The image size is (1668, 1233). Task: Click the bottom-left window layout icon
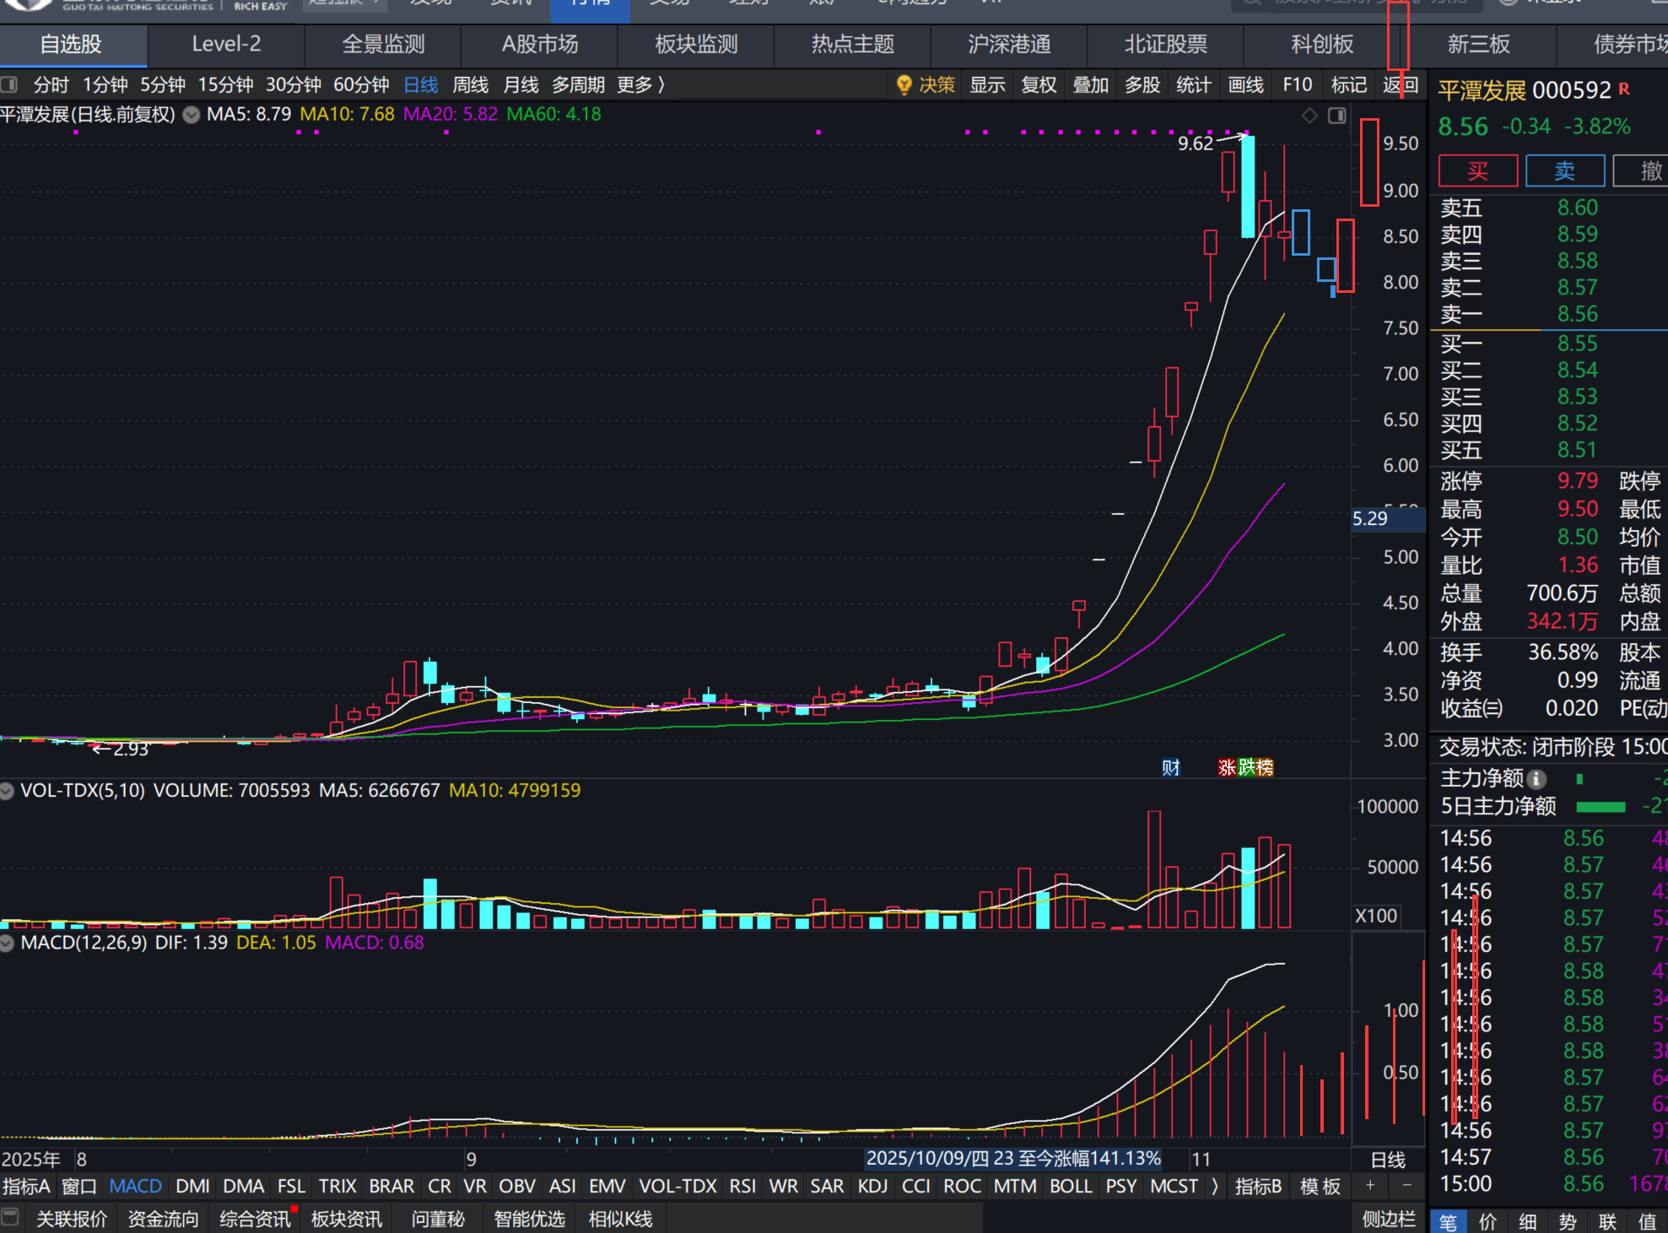pos(10,1217)
